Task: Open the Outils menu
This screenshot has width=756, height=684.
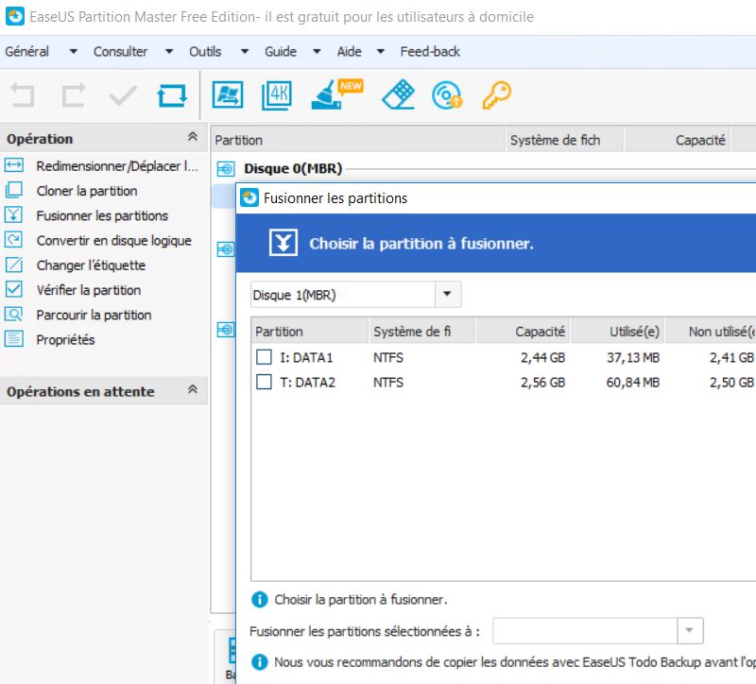Action: tap(205, 51)
